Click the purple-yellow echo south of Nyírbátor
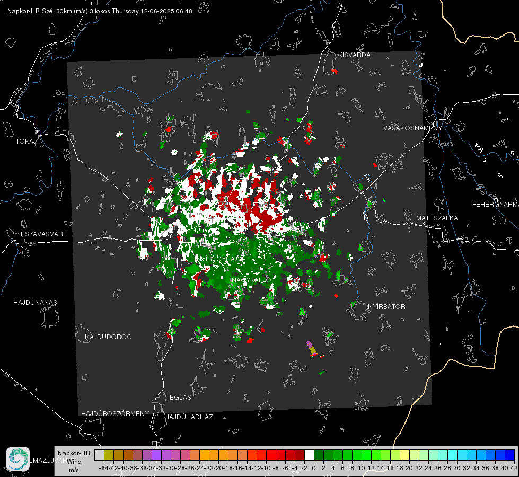The image size is (519, 477). (312, 349)
